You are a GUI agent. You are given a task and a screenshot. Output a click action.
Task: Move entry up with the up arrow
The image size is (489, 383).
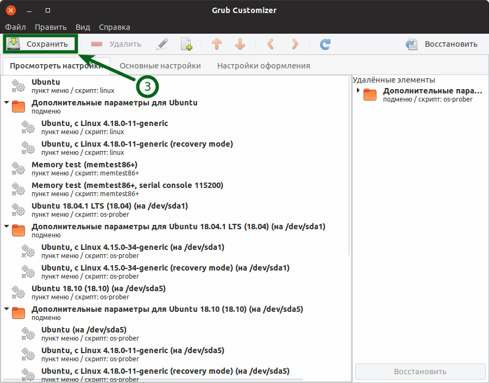click(217, 44)
